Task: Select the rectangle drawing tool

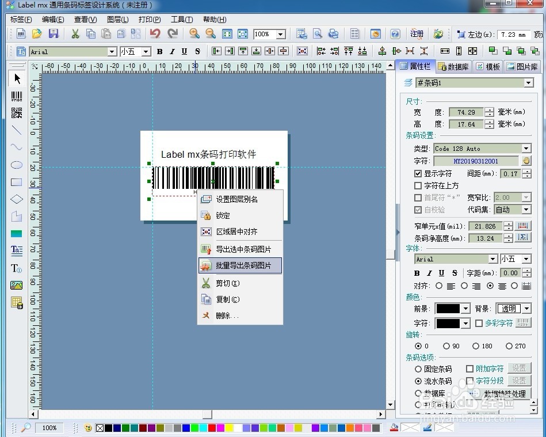Action: pos(16,183)
